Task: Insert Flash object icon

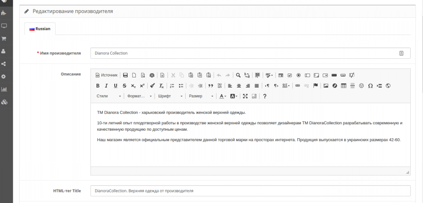Action: 335,86
